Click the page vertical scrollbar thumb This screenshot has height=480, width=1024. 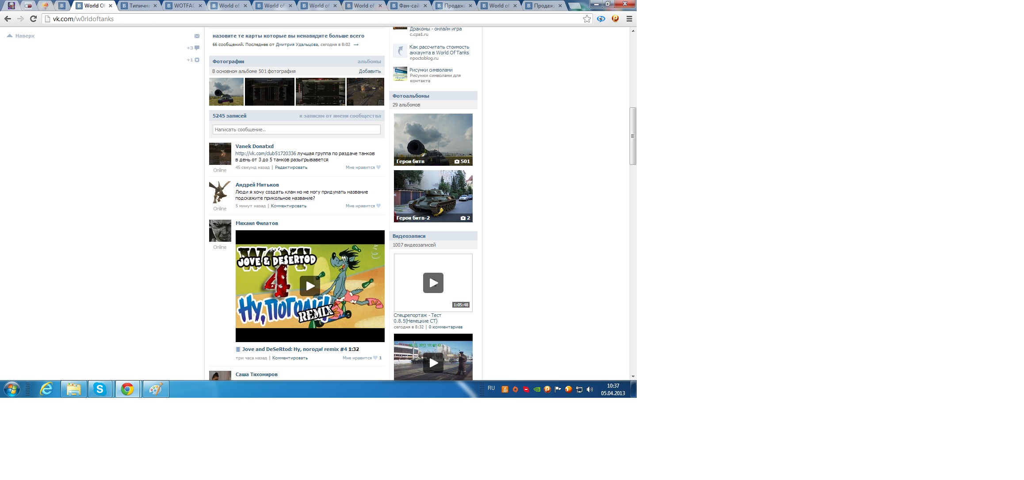pyautogui.click(x=633, y=136)
